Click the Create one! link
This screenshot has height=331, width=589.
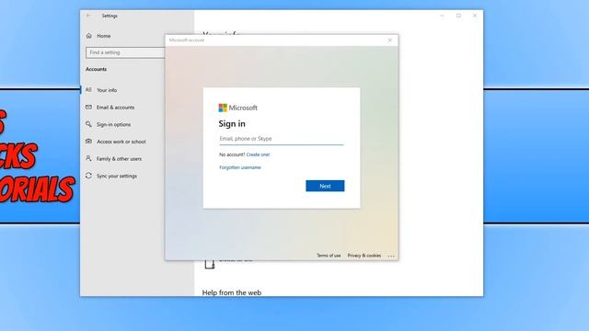click(x=258, y=154)
